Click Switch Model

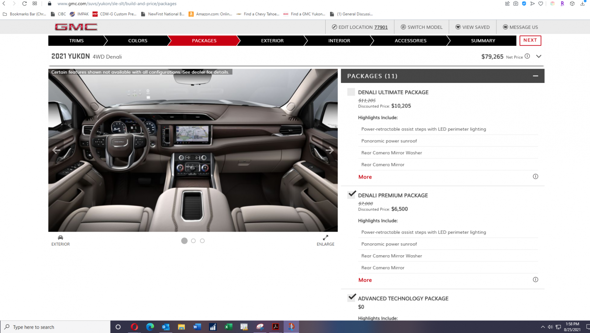click(421, 27)
